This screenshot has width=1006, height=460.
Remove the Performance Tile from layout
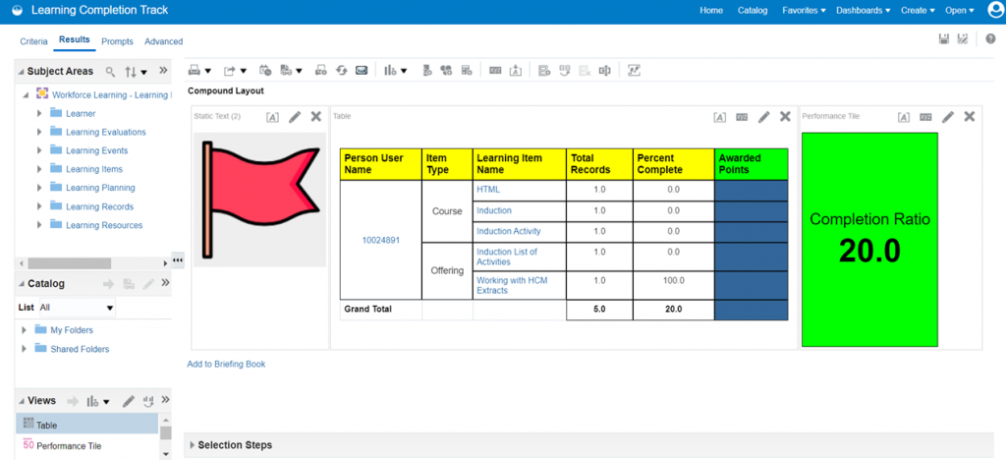point(970,117)
